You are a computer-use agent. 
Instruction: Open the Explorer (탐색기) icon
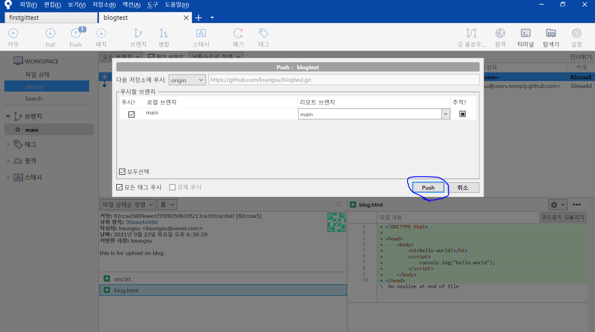pos(551,33)
